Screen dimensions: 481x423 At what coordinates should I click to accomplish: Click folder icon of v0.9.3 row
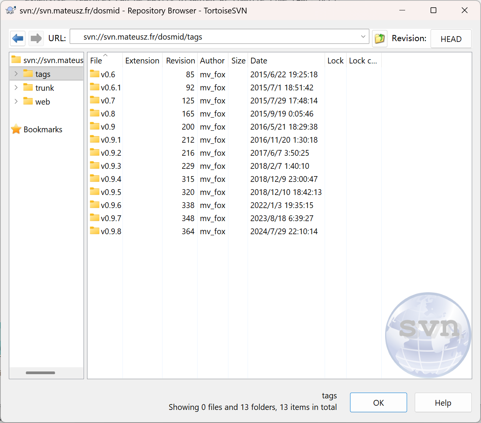click(95, 165)
